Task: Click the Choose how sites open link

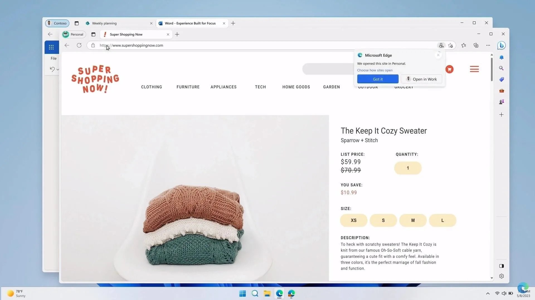Action: tap(375, 70)
